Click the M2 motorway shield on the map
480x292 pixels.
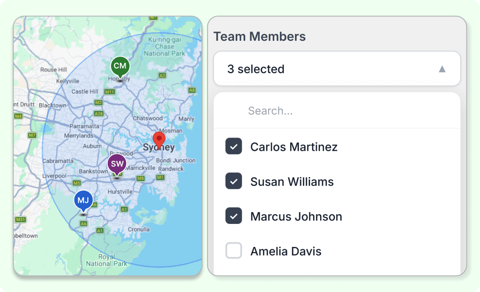pyautogui.click(x=97, y=102)
